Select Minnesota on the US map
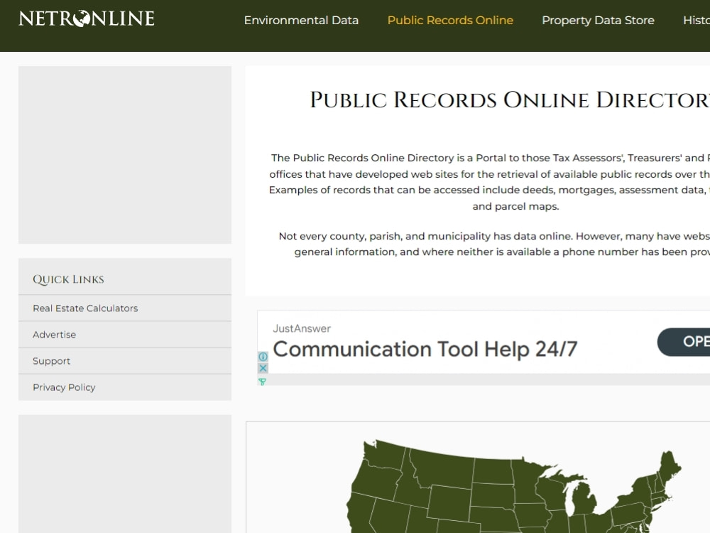 point(529,481)
